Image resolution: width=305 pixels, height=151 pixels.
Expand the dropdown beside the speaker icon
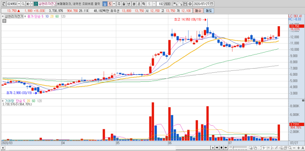(x=32, y=4)
